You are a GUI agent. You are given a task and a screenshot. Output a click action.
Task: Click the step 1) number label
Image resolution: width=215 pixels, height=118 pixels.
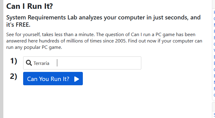click(x=14, y=61)
